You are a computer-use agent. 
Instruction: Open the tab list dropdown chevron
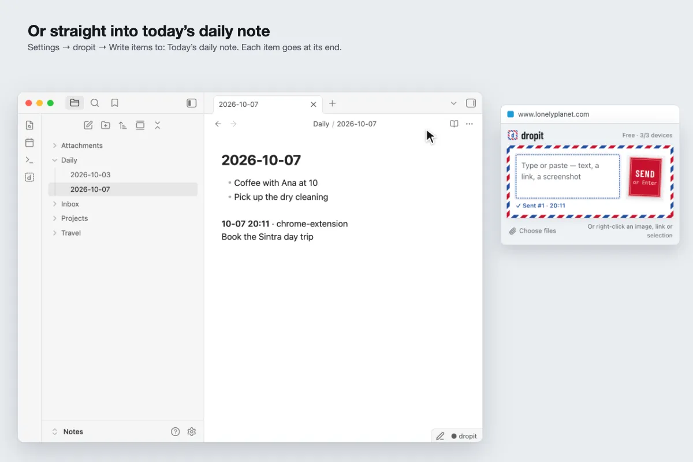(x=453, y=103)
